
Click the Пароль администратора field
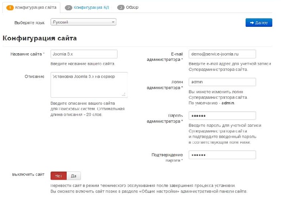222,116
